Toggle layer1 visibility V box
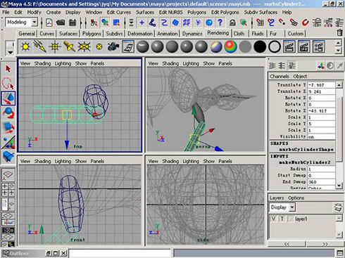The width and height of the screenshot is (345, 258). (274, 219)
